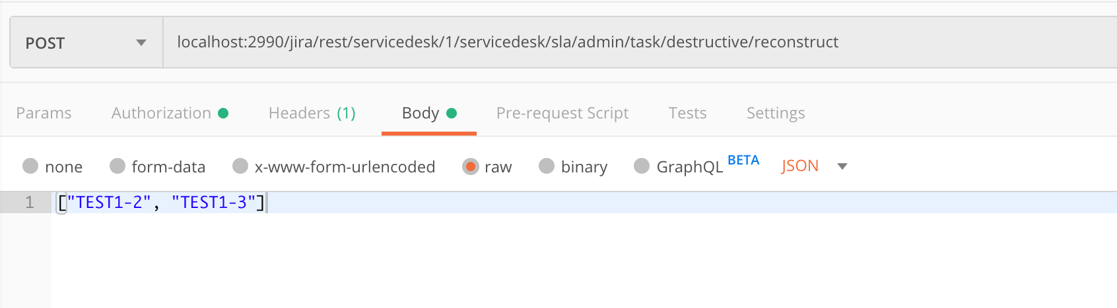Select the raw body radio button
1117x308 pixels.
tap(470, 166)
